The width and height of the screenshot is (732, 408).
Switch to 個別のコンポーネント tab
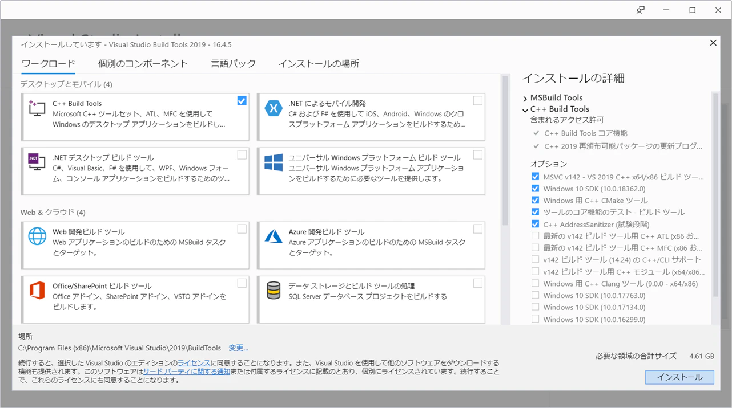143,64
